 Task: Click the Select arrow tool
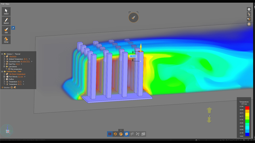coord(6,12)
